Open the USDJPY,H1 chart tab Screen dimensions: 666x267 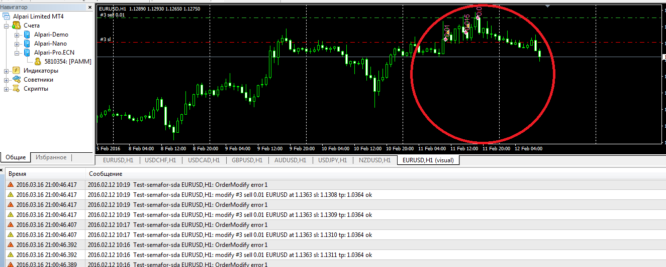[x=332, y=160]
